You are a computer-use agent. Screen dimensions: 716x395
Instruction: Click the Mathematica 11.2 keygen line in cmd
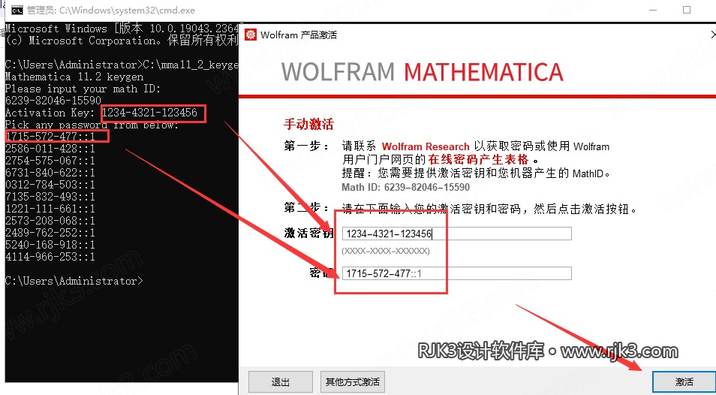[74, 77]
